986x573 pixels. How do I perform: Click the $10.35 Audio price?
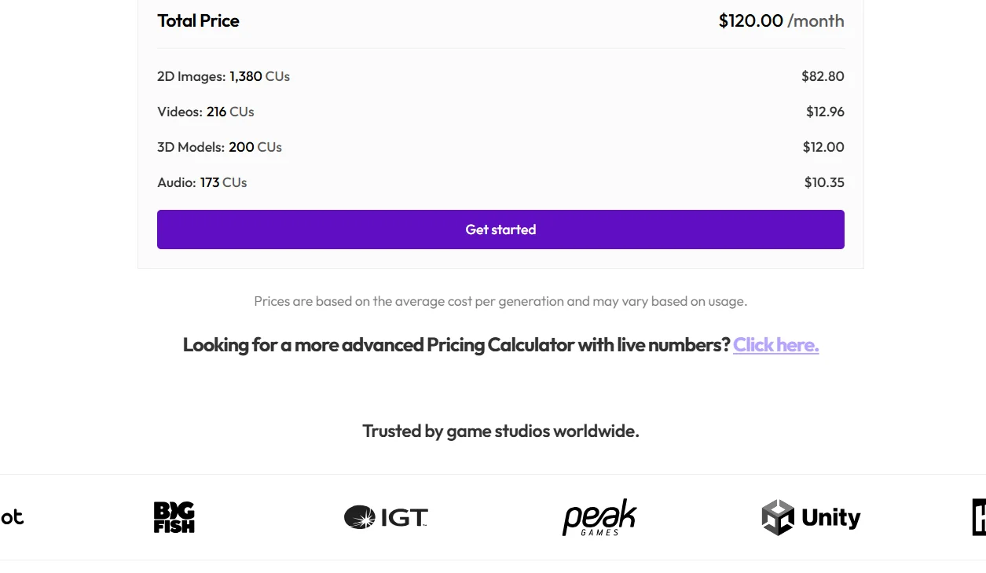coord(824,182)
